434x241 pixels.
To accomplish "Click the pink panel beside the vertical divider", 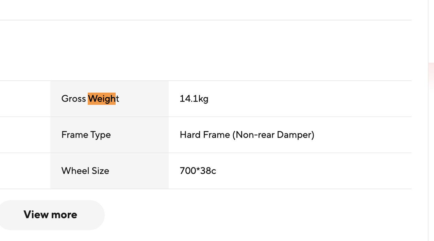I will click(x=431, y=78).
